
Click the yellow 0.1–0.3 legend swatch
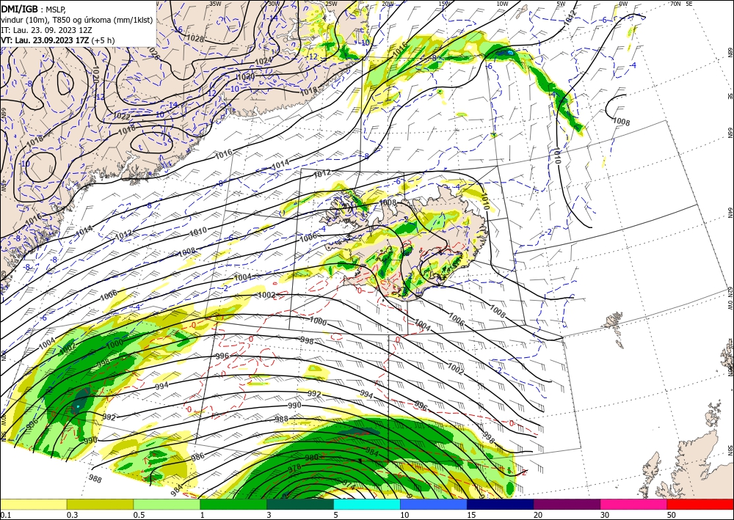33,504
